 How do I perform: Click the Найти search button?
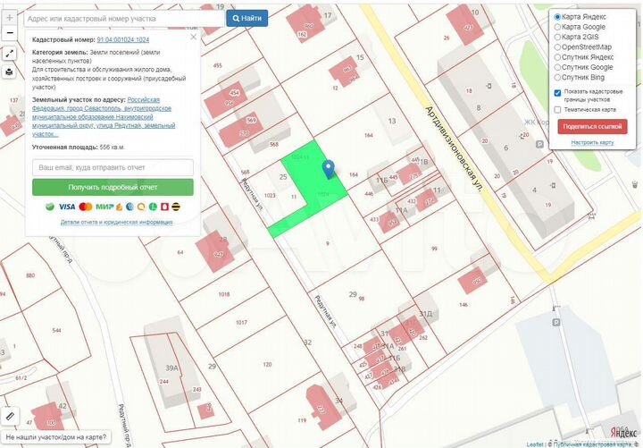(246, 18)
